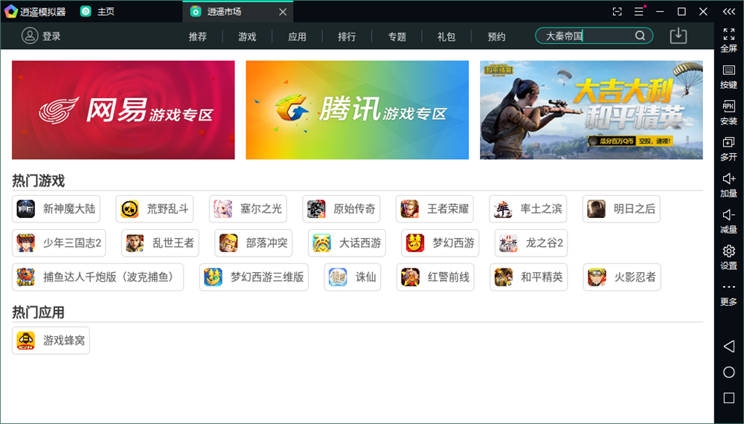Open multi-instance (多开) manager

click(729, 149)
